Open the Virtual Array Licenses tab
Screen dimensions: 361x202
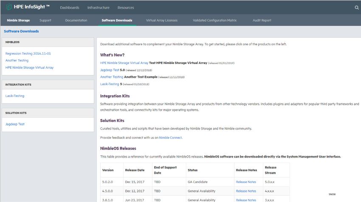point(162,20)
